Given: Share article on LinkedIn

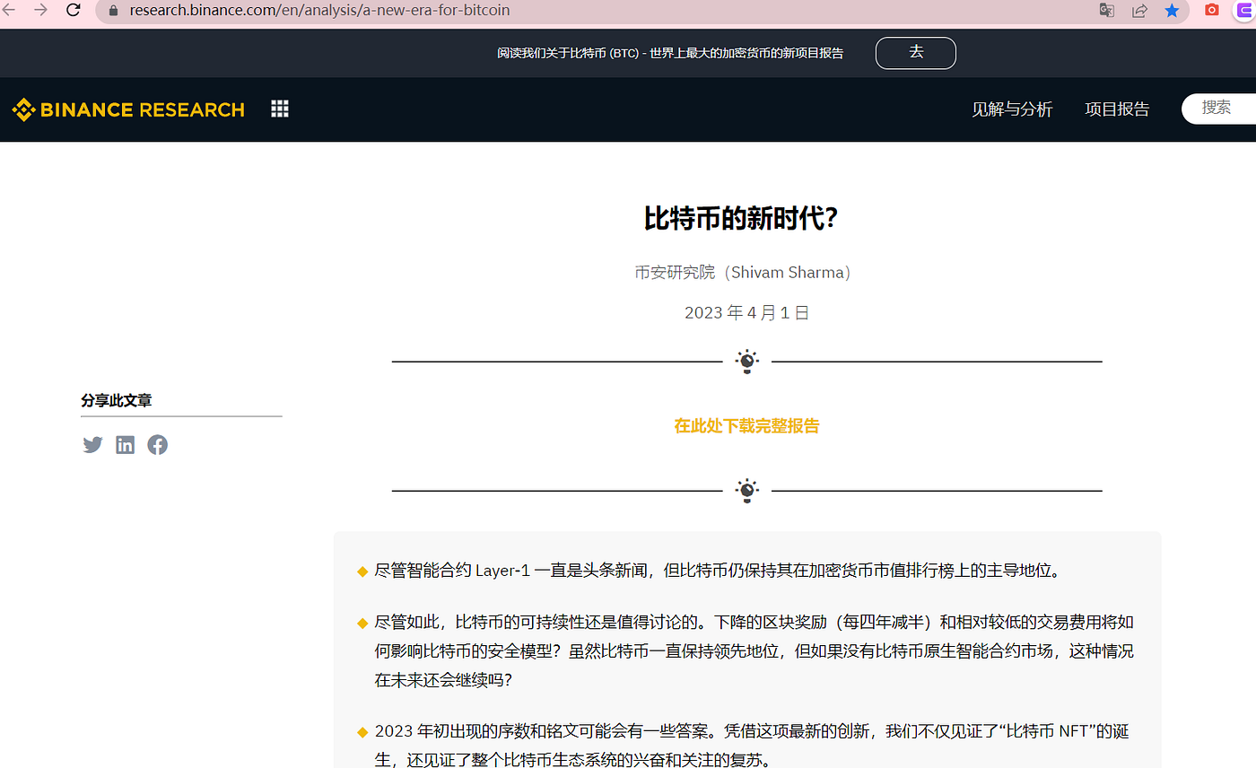Looking at the screenshot, I should [126, 445].
